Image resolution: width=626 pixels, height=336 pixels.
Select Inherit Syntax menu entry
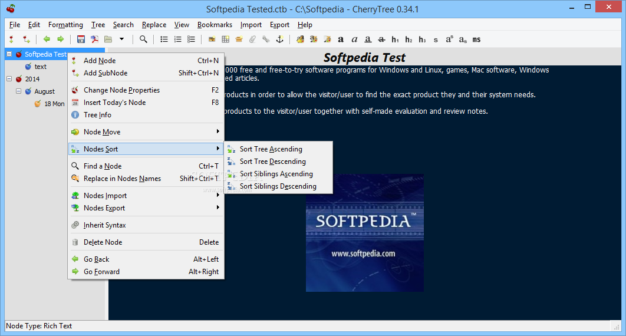pyautogui.click(x=146, y=225)
